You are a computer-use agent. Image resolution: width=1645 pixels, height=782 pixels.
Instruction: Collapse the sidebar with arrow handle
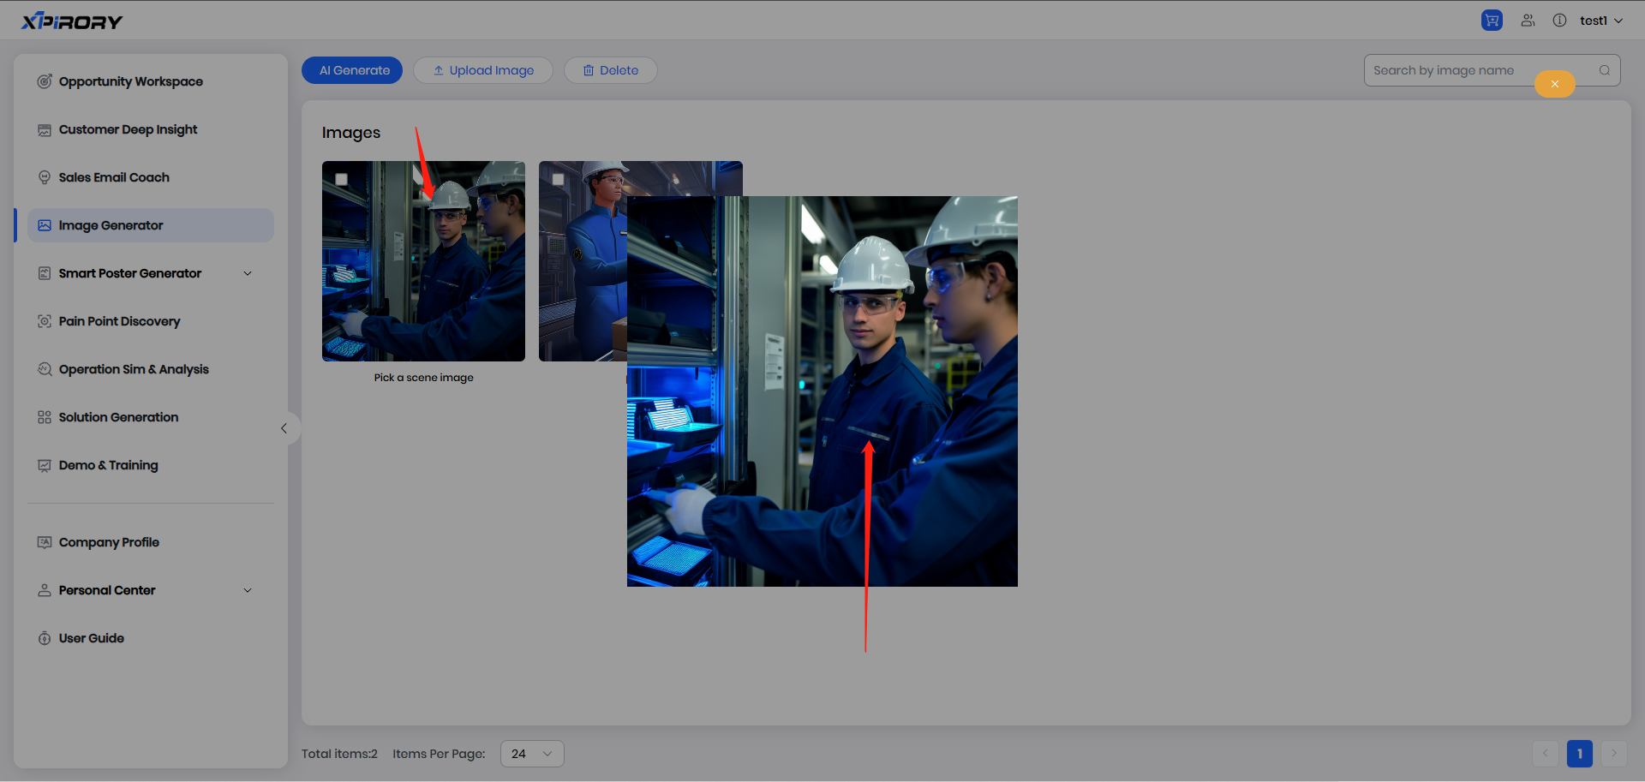click(284, 428)
